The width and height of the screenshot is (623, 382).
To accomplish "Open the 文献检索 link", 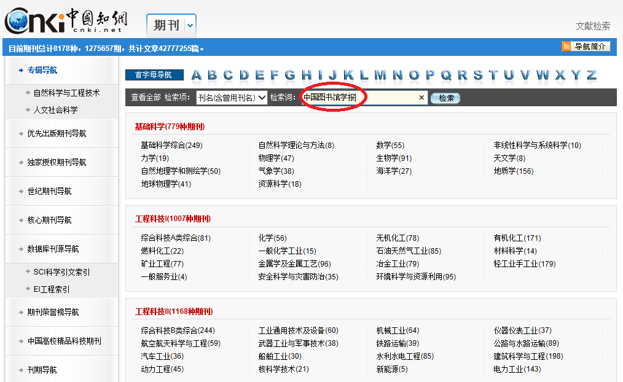I will 593,26.
